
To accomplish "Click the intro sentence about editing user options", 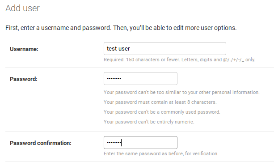I will pyautogui.click(x=121, y=28).
